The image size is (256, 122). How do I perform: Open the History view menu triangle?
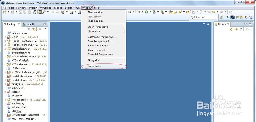click(251, 29)
